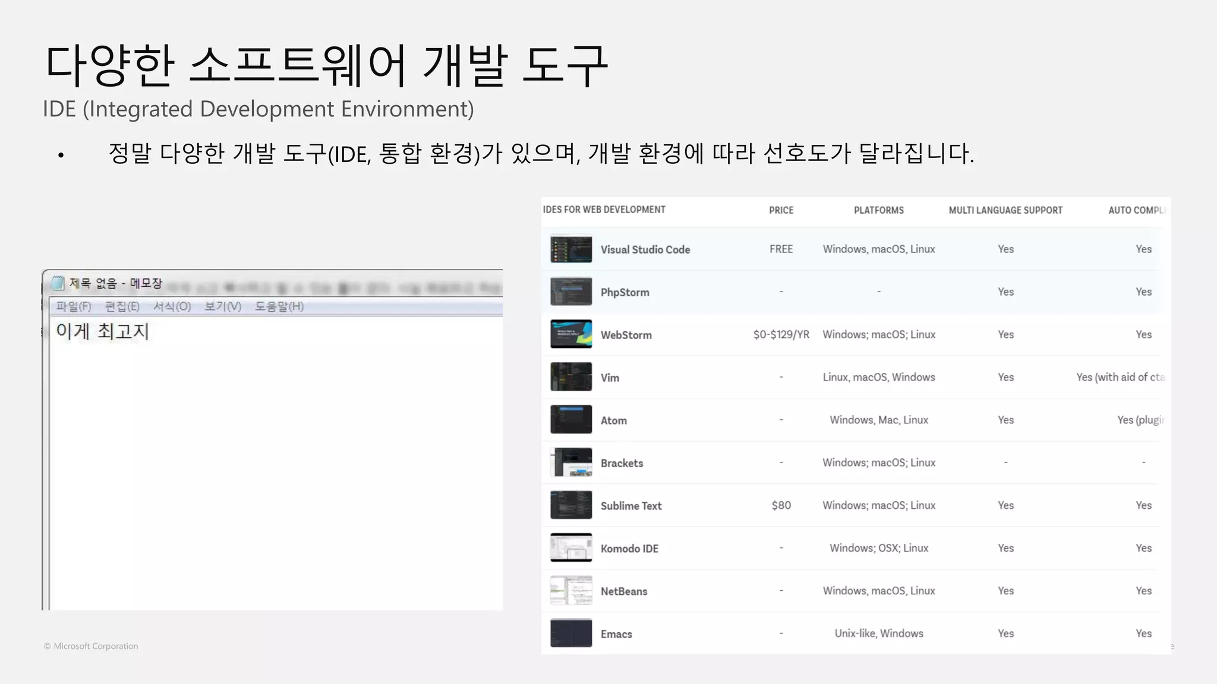Click the IDES FOR WEB DEVELOPMENT header
Image resolution: width=1217 pixels, height=684 pixels.
click(x=604, y=210)
